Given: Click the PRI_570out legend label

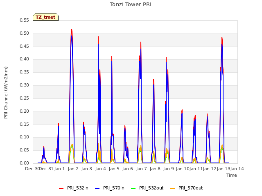Looking at the screenshot, I should tap(191, 188).
